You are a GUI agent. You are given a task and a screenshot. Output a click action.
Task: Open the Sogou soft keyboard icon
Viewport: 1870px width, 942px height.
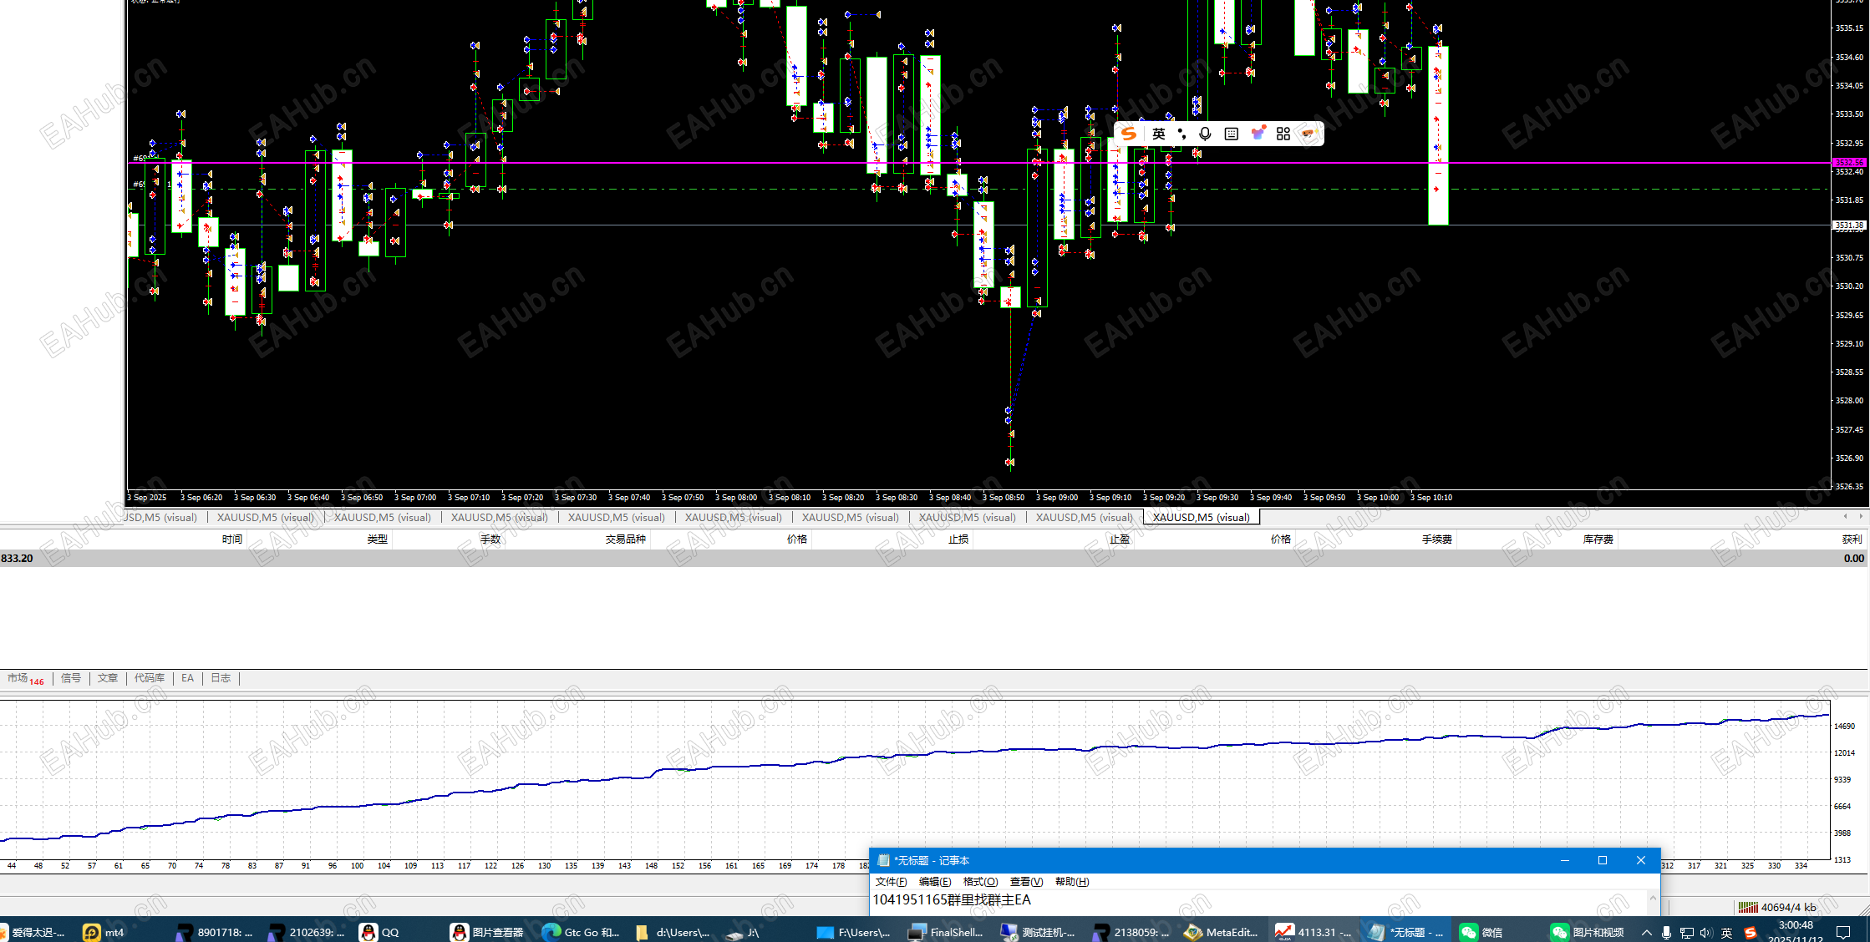[1232, 134]
